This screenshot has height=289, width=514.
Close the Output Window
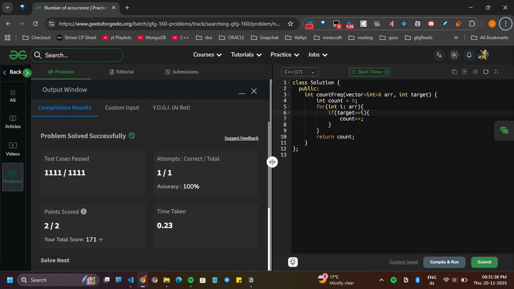pos(254,91)
